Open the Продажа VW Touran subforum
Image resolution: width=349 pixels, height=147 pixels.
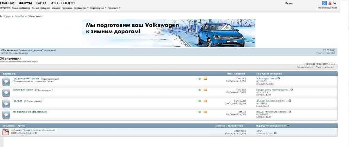click(x=26, y=78)
